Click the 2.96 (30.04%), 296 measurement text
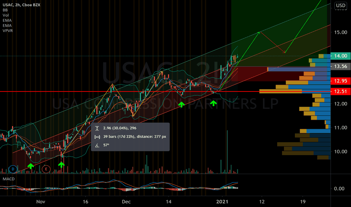 click(x=120, y=128)
